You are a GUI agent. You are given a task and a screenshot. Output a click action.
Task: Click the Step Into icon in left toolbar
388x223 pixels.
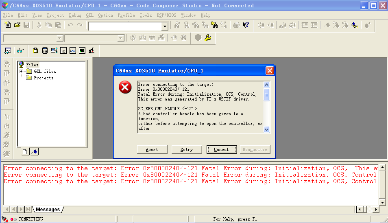click(7, 64)
